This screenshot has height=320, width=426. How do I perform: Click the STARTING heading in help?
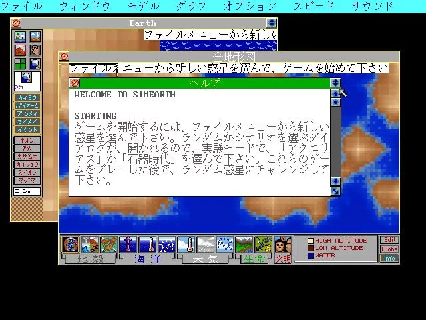(x=96, y=115)
